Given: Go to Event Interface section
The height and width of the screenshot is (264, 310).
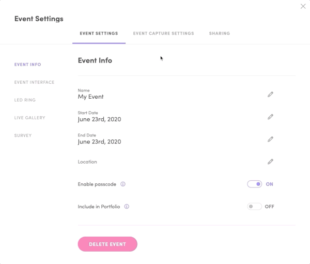Looking at the screenshot, I should (x=34, y=82).
